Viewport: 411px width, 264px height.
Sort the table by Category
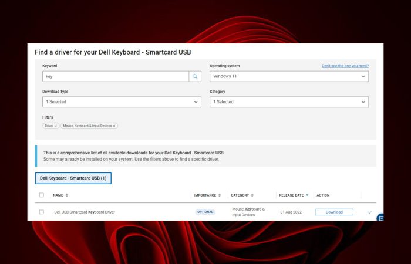pyautogui.click(x=242, y=195)
